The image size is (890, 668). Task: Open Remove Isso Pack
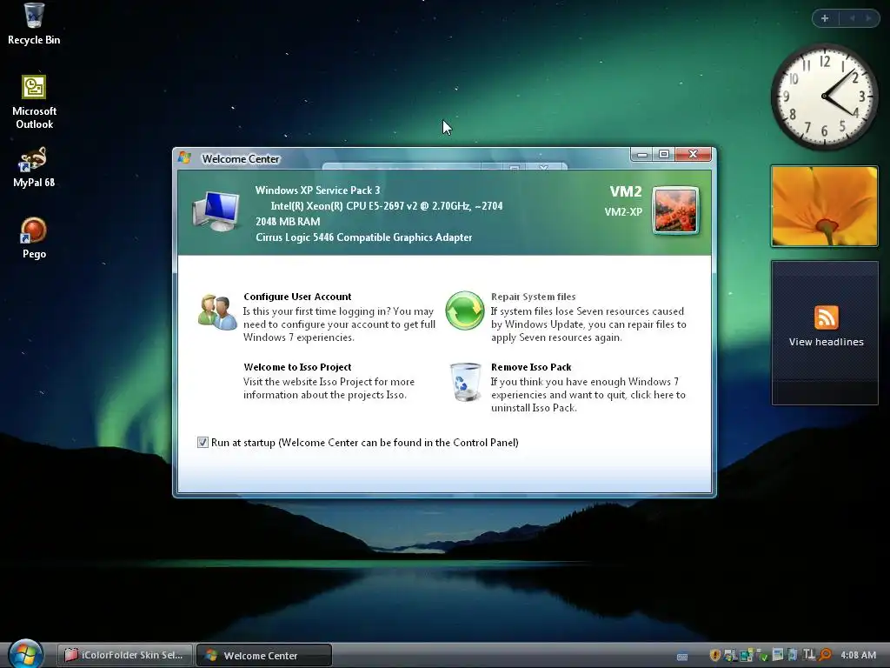point(531,367)
